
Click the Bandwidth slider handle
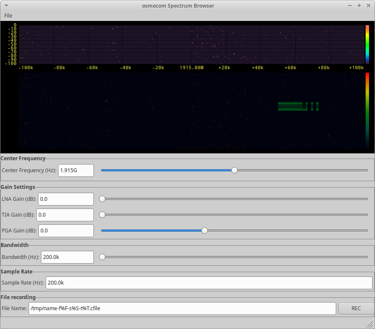(102, 257)
